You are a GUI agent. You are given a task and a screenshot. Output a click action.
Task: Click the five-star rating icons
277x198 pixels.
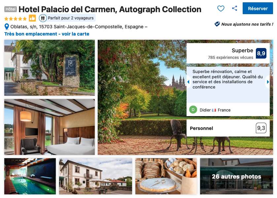tap(16, 18)
